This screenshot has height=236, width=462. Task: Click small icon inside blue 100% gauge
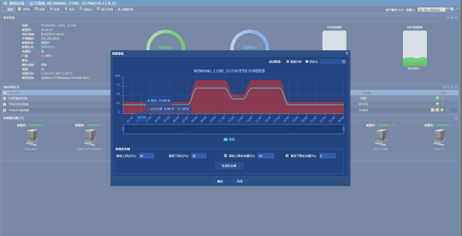(255, 47)
